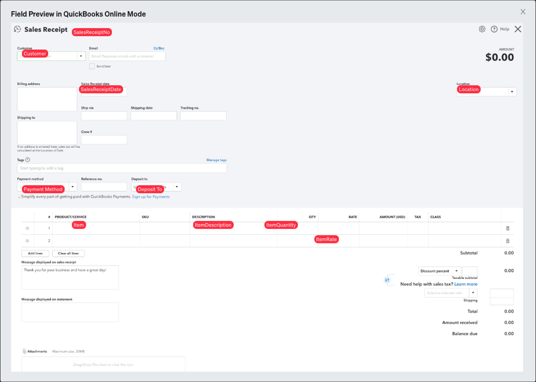The height and width of the screenshot is (382, 536).
Task: Delete line 2 using the trash icon
Action: click(x=507, y=241)
